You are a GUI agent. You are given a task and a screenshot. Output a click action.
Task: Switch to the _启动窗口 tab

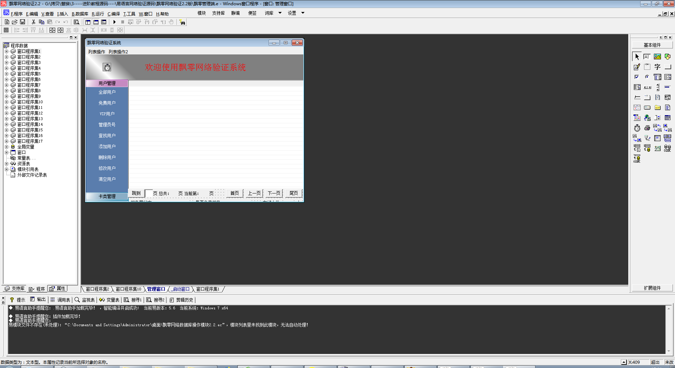(181, 289)
